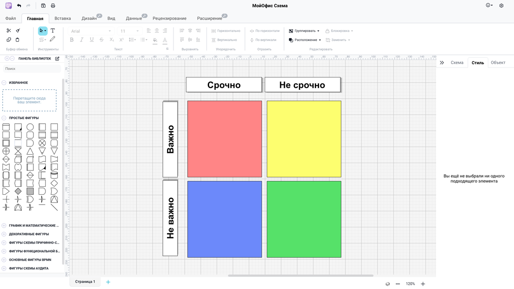The image size is (514, 289).
Task: Expand Декоративные фигуры section
Action: point(4,234)
